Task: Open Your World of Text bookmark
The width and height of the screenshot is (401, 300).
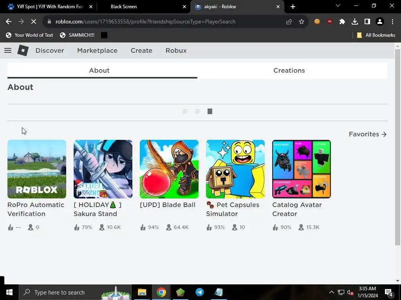Action: point(29,35)
